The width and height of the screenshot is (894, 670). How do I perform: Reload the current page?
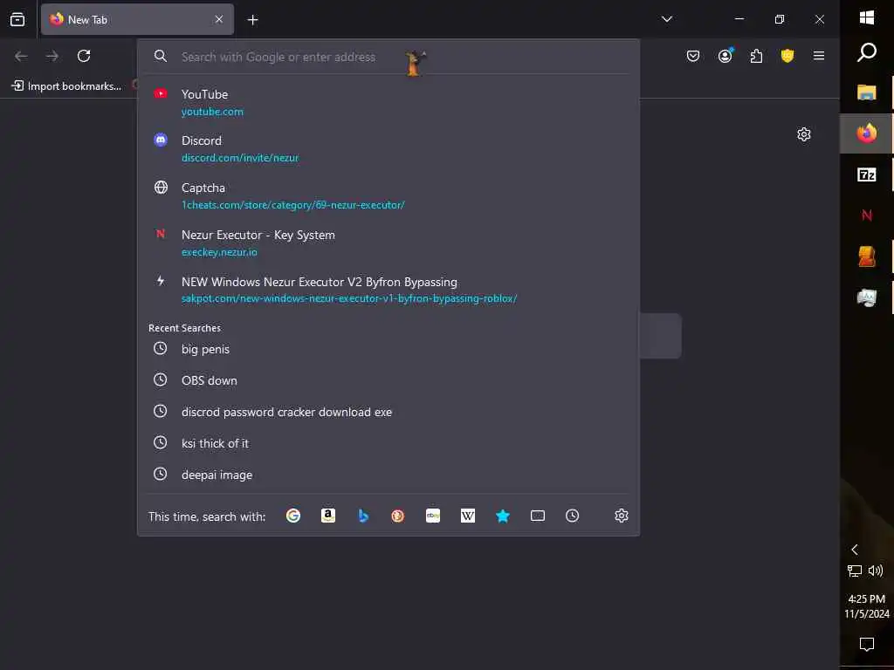coord(84,56)
